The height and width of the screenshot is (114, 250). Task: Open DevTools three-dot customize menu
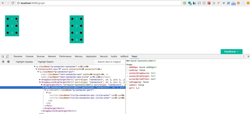coord(244,56)
